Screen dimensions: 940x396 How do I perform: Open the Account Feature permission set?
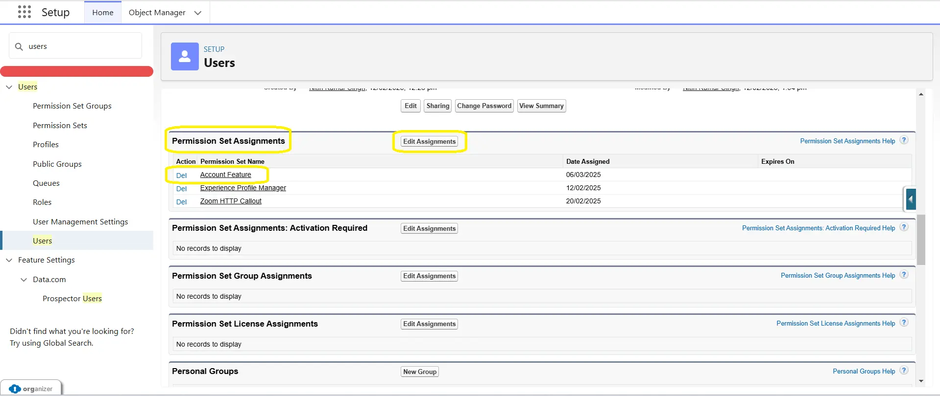point(225,175)
